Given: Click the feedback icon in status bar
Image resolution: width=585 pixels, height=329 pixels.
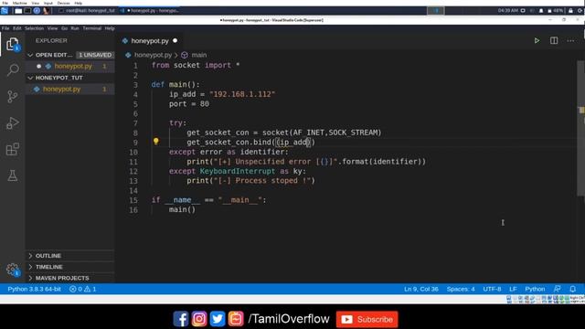Looking at the screenshot, I should pyautogui.click(x=557, y=289).
